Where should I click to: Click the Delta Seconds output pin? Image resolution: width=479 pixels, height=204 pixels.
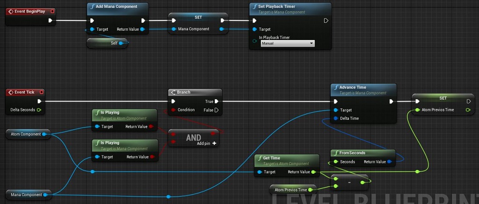pos(39,110)
